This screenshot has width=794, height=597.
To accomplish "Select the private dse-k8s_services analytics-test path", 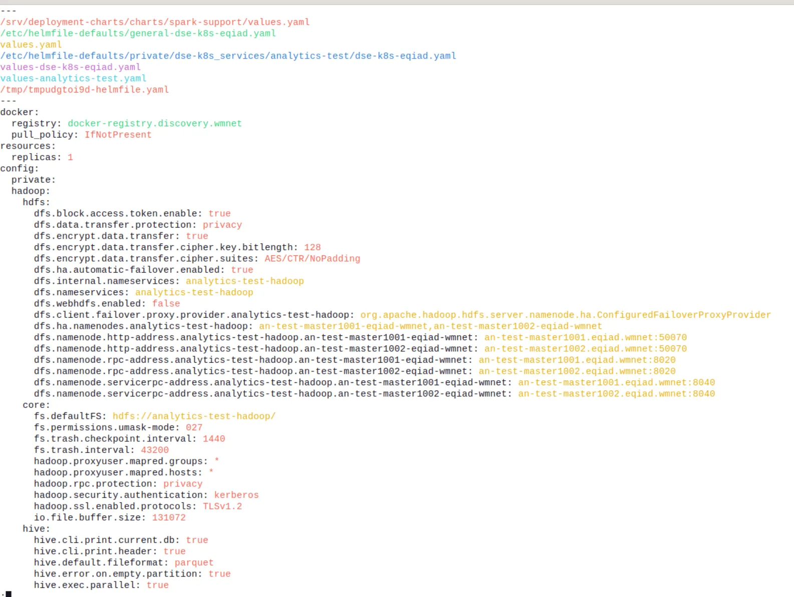I will point(228,56).
